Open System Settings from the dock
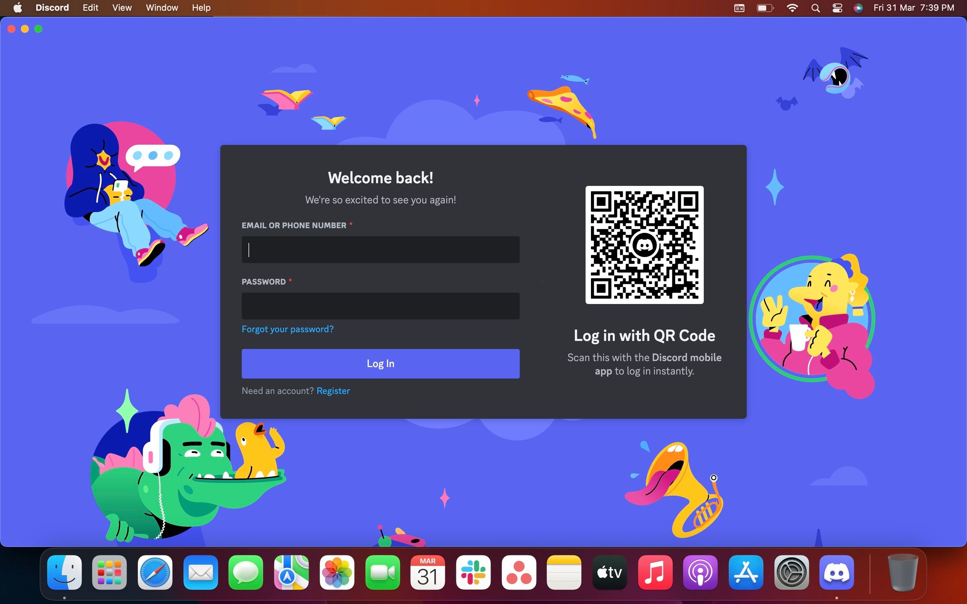The image size is (967, 604). coord(791,572)
